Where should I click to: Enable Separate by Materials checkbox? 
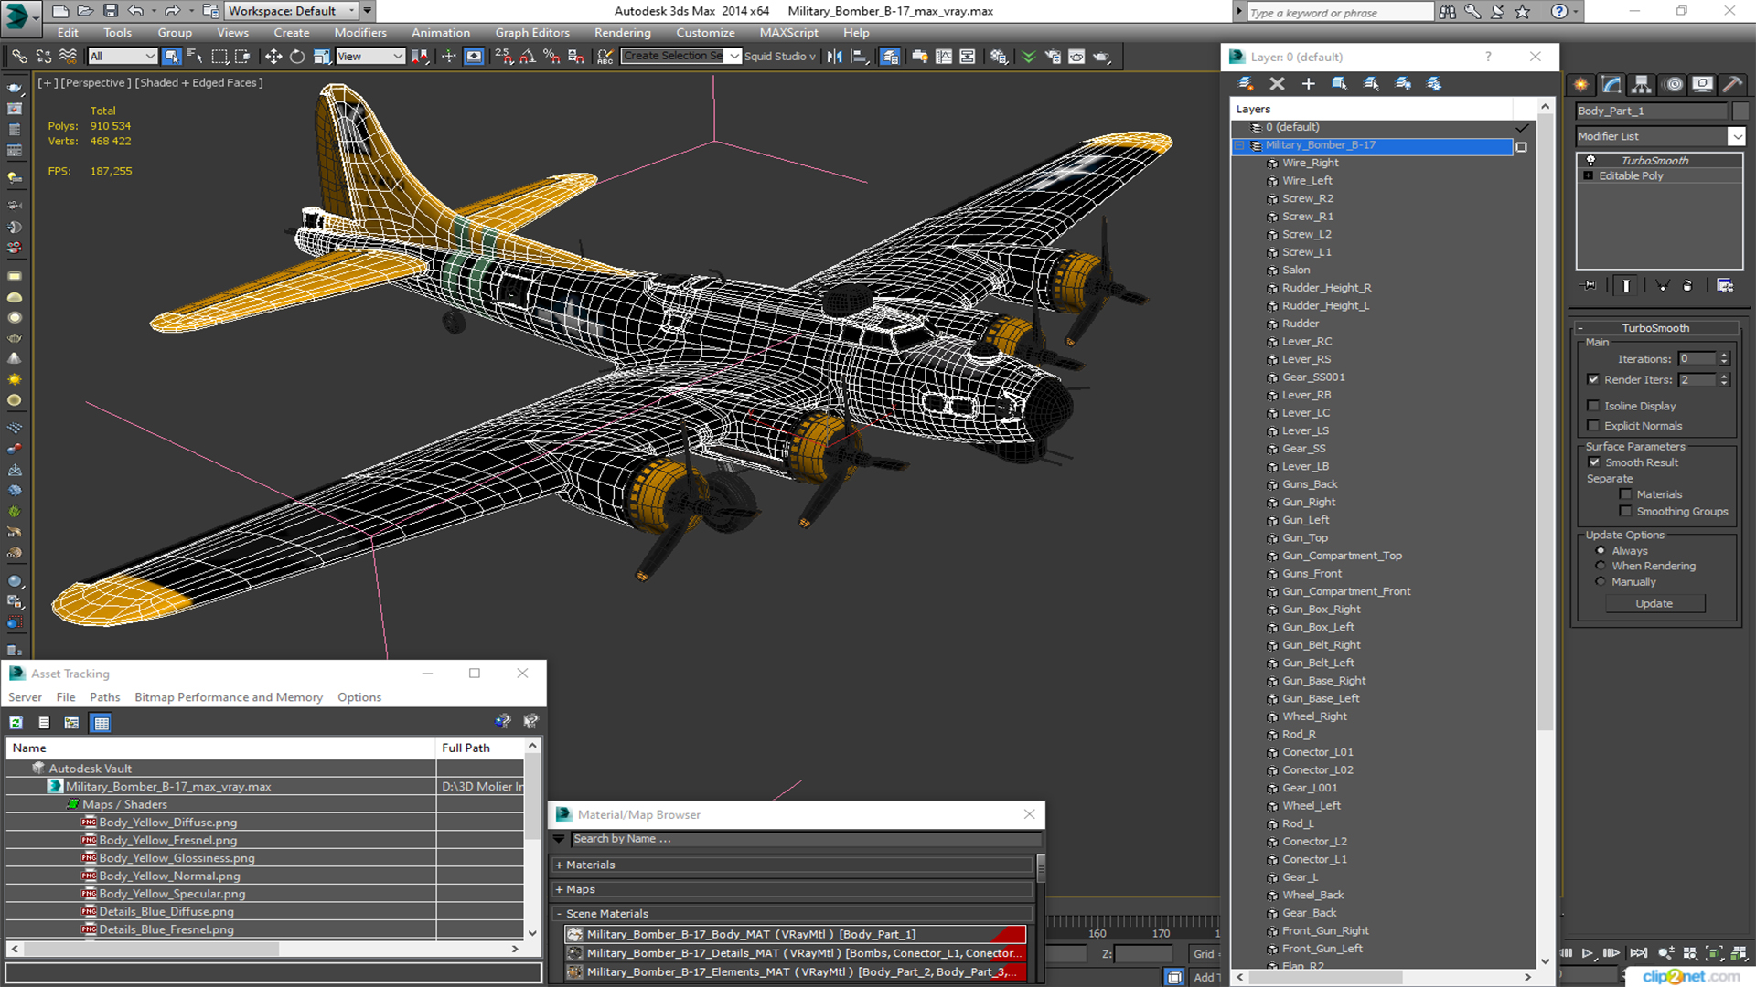click(x=1625, y=494)
